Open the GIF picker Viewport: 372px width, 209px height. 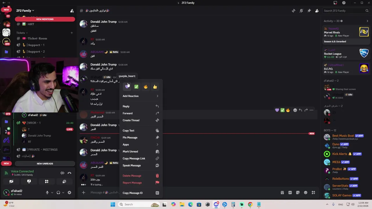[290, 192]
